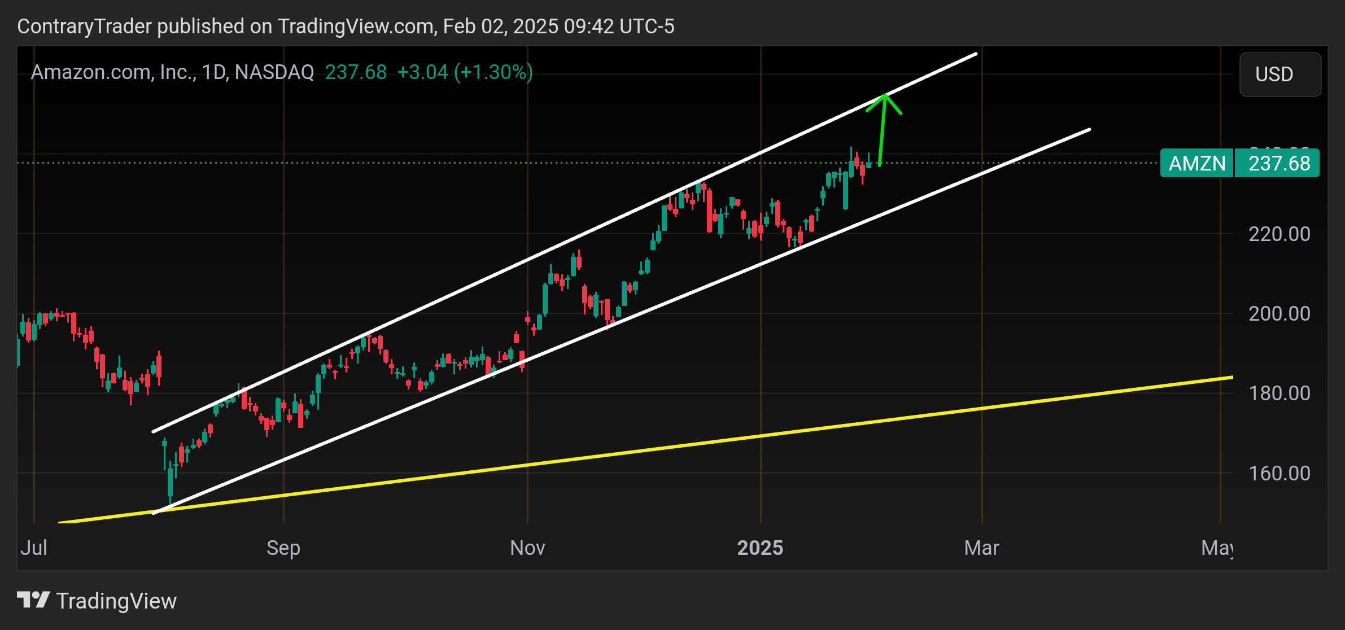Viewport: 1345px width, 630px height.
Task: Click the +3.04 (+1.30%) change value
Action: tap(465, 72)
